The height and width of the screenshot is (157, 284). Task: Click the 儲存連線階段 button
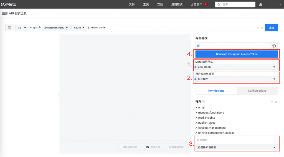pos(176,147)
